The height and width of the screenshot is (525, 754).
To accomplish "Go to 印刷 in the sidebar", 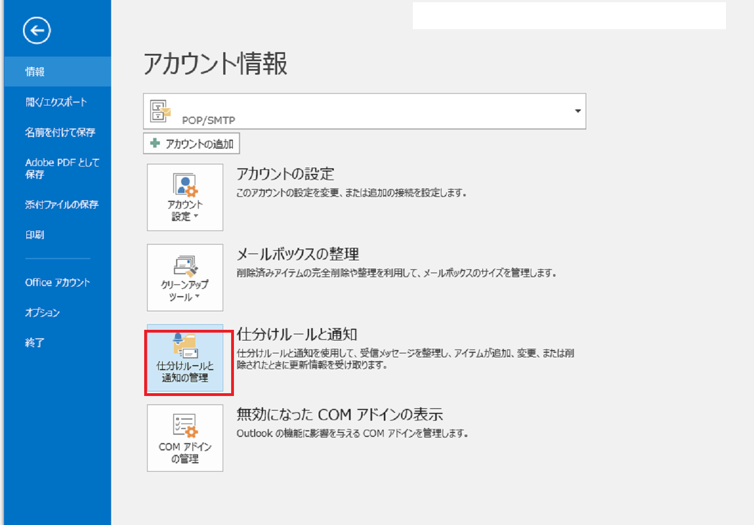I will 35,235.
